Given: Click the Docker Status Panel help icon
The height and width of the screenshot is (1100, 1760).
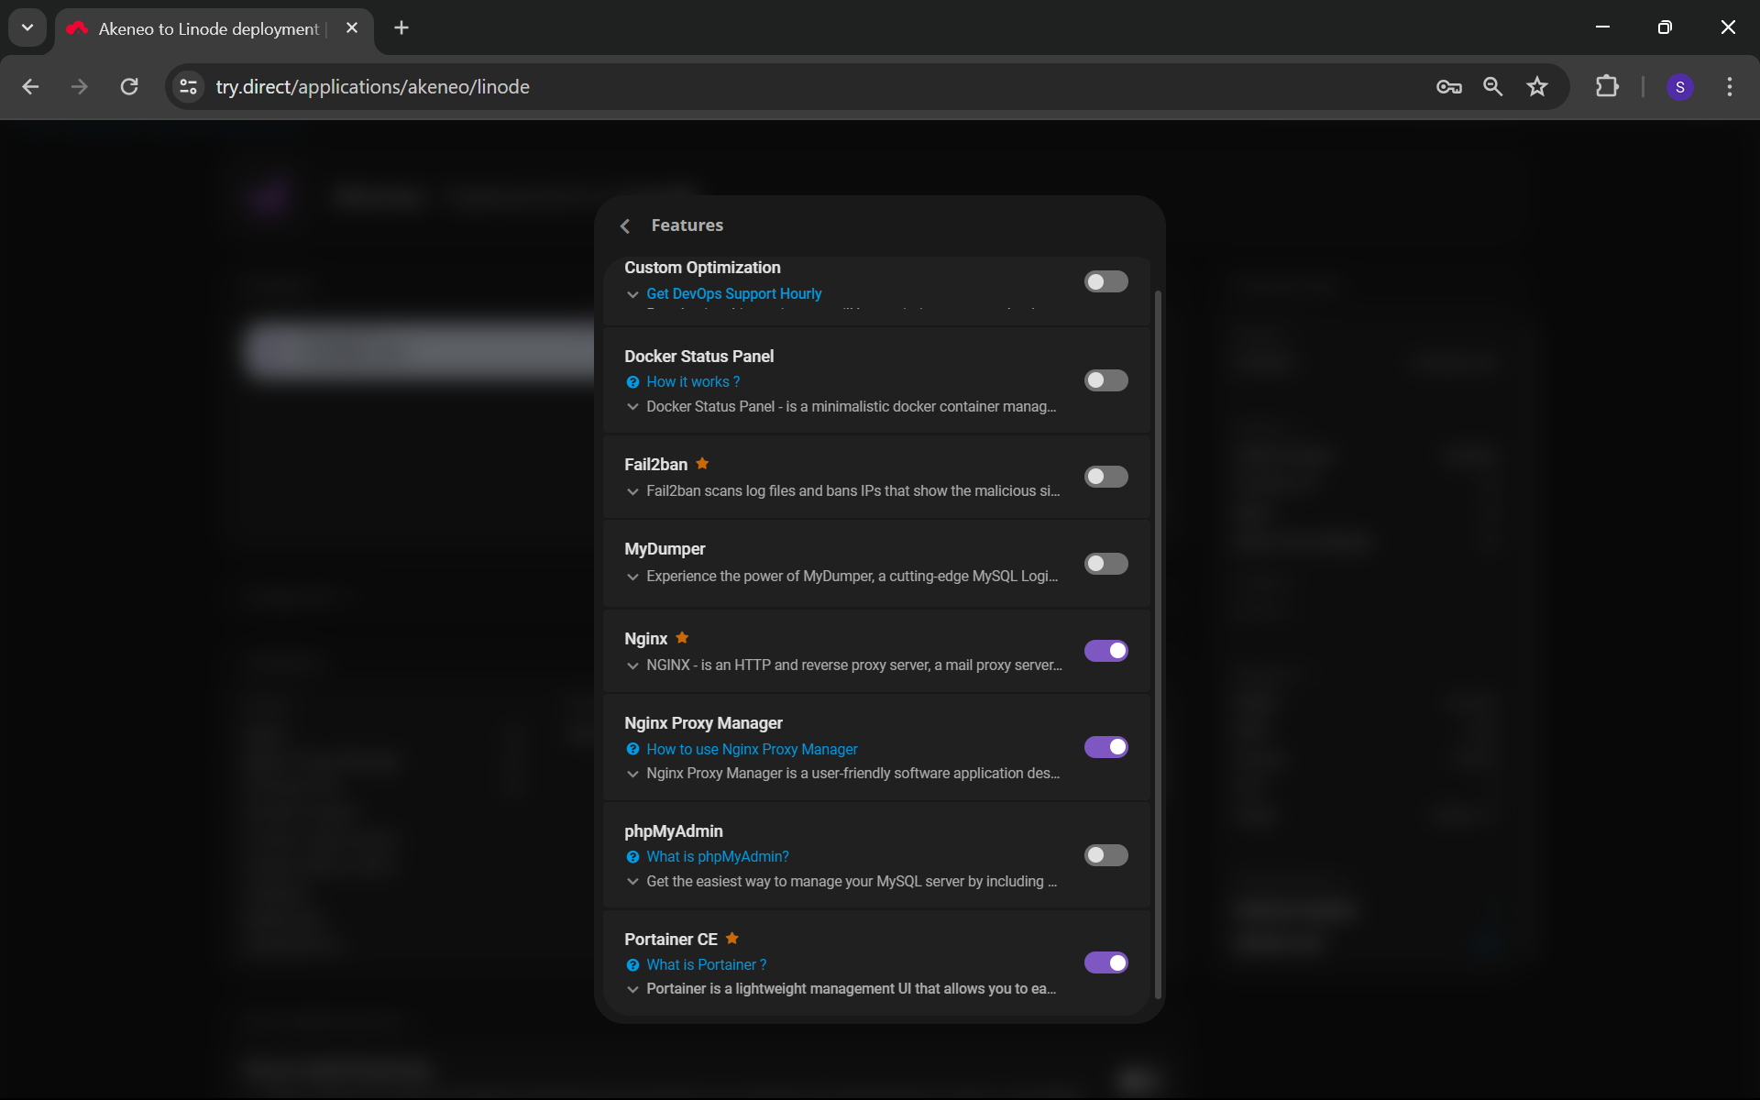Looking at the screenshot, I should pos(632,381).
